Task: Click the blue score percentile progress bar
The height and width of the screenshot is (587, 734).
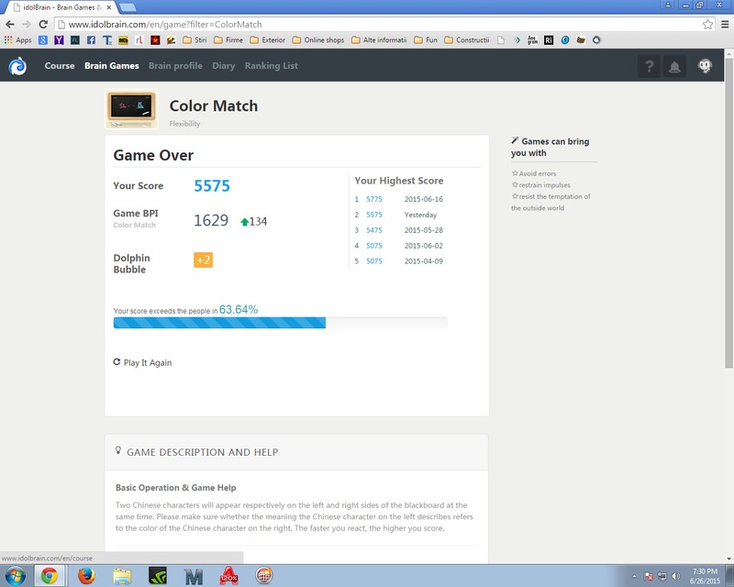Action: 280,323
